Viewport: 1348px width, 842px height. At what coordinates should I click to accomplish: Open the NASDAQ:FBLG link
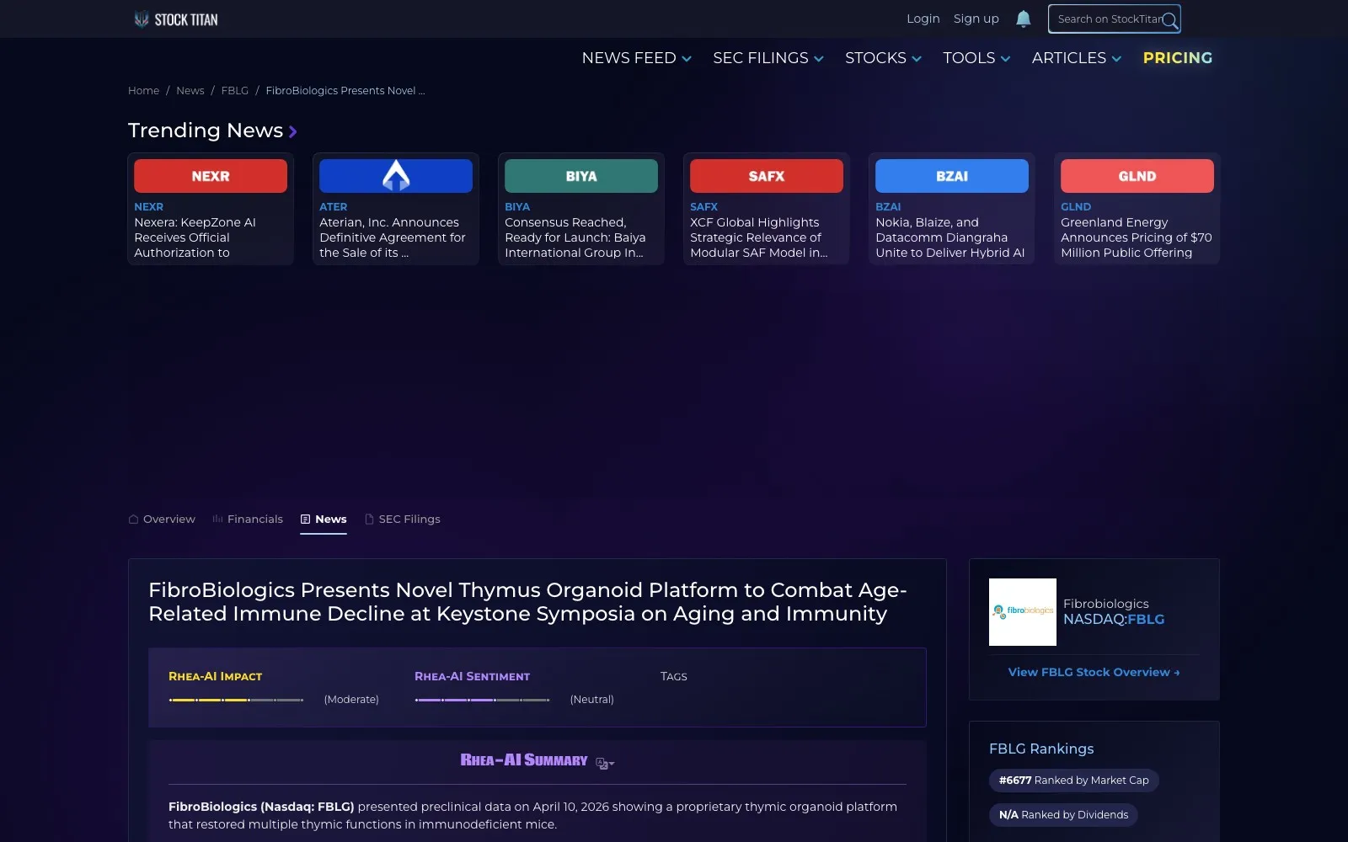(x=1114, y=620)
